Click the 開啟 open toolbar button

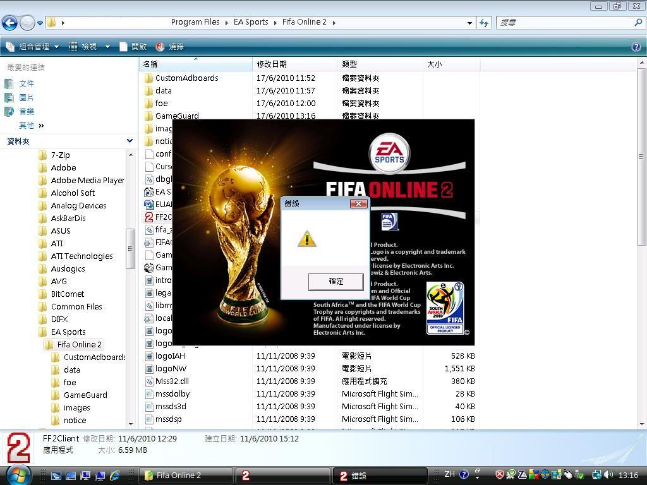click(133, 47)
